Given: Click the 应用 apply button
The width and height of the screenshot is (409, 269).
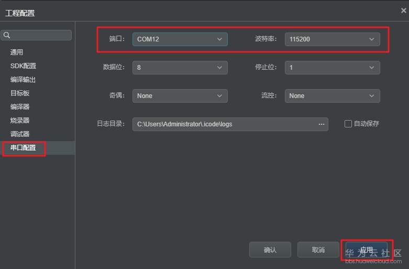Looking at the screenshot, I should 367,250.
